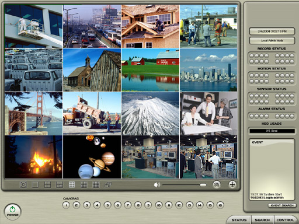Select the 'System Start' event entry
The width and height of the screenshot is (299, 224).
pos(266,194)
